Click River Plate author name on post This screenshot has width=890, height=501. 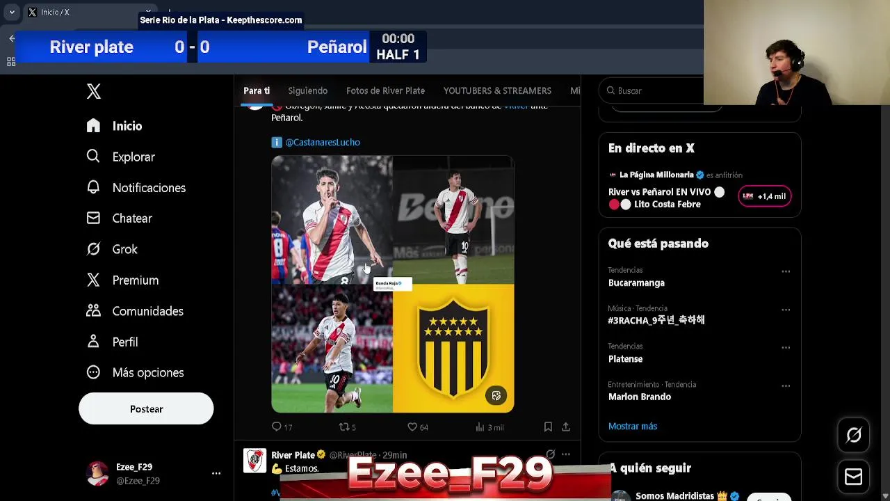293,455
